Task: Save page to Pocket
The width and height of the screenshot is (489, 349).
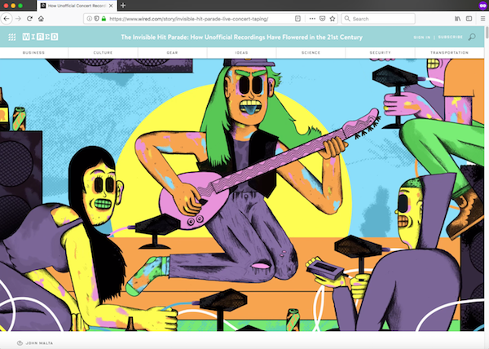Action: point(322,18)
